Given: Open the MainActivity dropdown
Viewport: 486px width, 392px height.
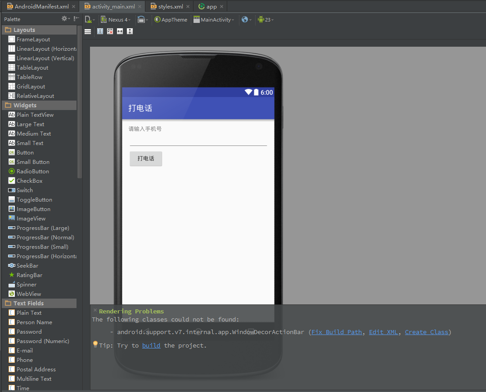Looking at the screenshot, I should point(214,20).
